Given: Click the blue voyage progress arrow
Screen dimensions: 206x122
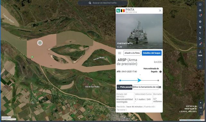Looking at the screenshot, I should pyautogui.click(x=139, y=80).
